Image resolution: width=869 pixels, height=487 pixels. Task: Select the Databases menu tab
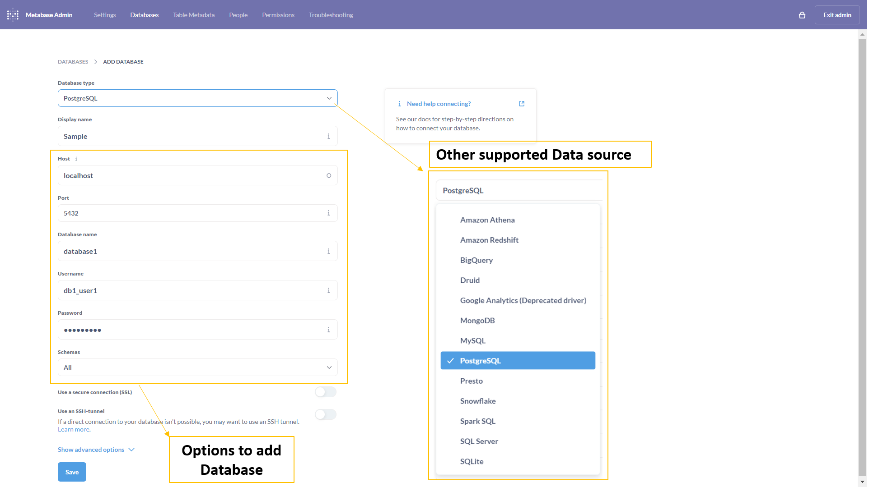[144, 15]
